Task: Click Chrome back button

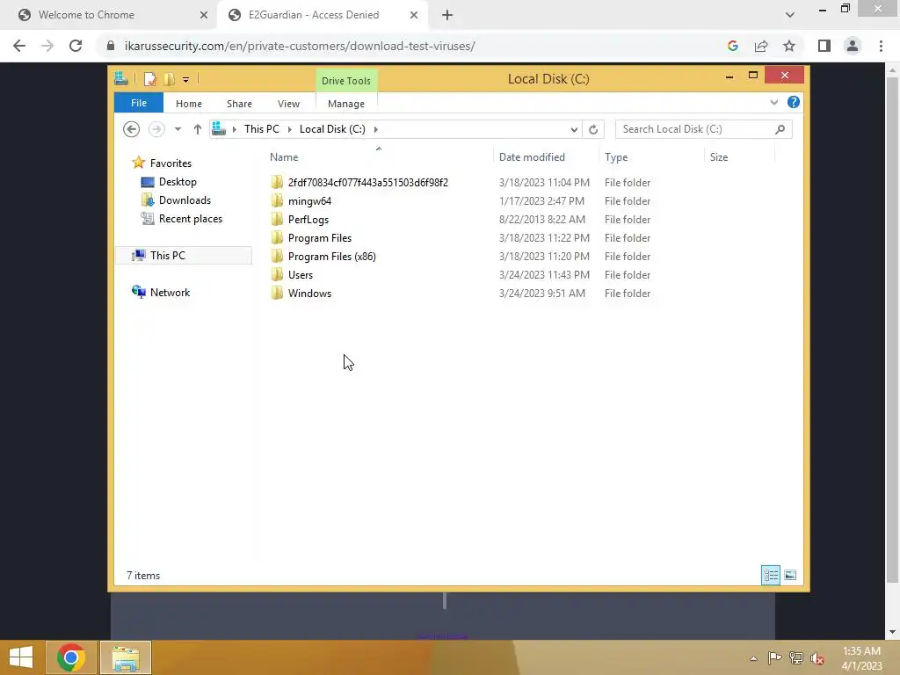Action: point(19,46)
